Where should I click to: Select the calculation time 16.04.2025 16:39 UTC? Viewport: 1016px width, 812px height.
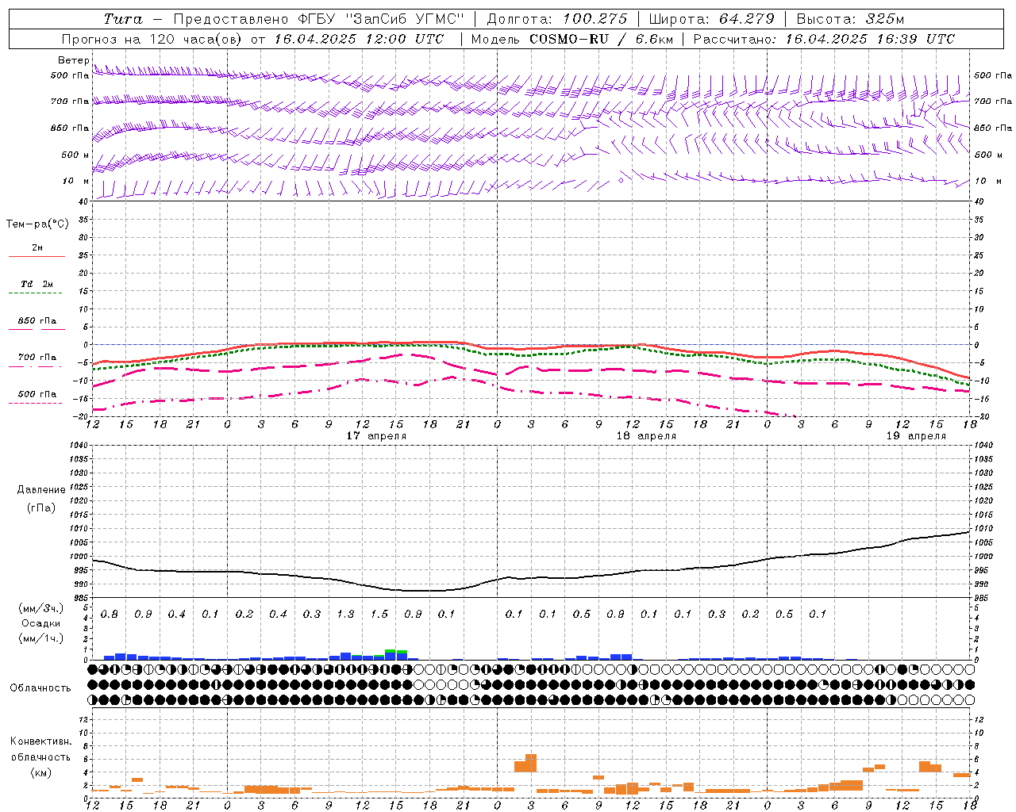click(870, 39)
